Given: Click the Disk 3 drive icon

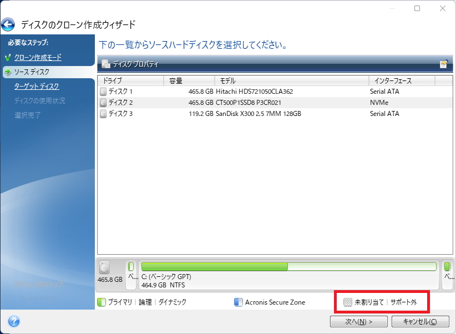Looking at the screenshot, I should point(103,114).
